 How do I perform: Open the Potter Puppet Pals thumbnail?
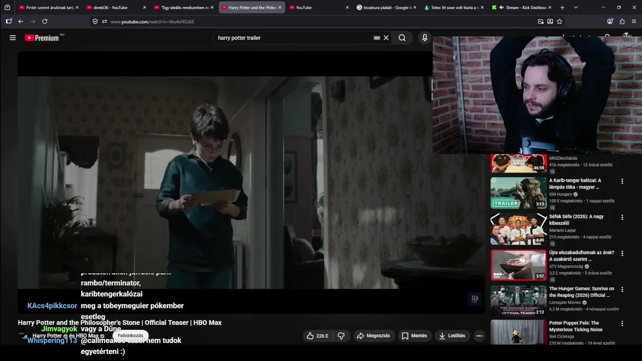(x=519, y=332)
